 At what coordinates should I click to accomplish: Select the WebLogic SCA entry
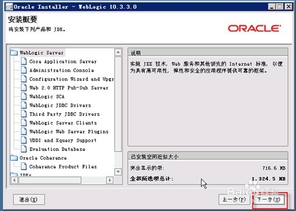[47, 97]
